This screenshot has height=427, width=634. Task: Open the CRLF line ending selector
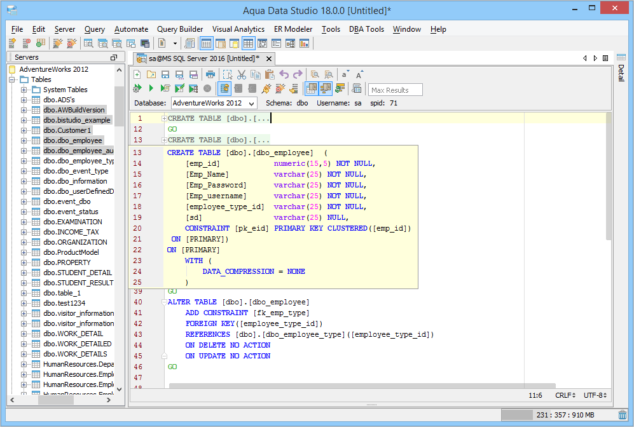565,395
